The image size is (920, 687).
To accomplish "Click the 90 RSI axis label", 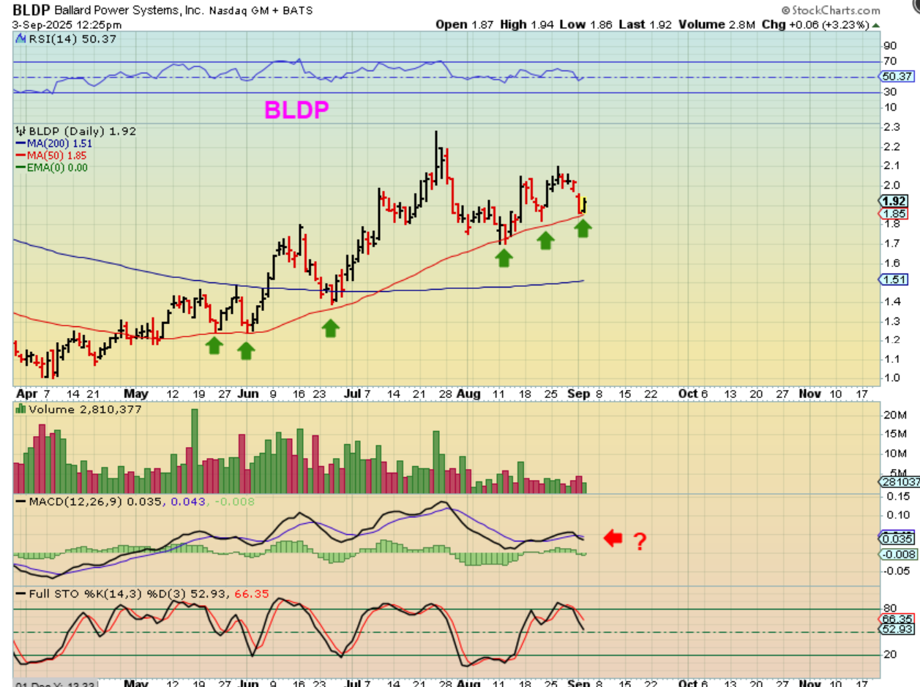I will point(891,45).
